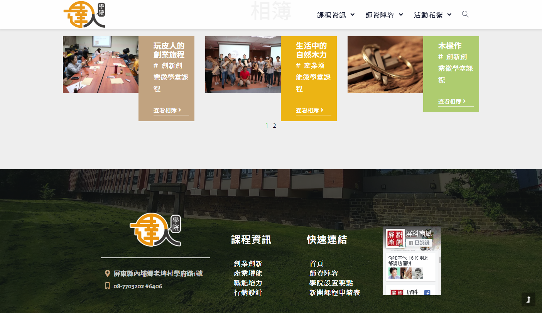Click the header 達人學院 logo
This screenshot has width=542, height=313.
[84, 15]
